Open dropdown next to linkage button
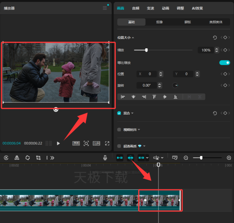Screen dimensions: 234x223 point(147,158)
